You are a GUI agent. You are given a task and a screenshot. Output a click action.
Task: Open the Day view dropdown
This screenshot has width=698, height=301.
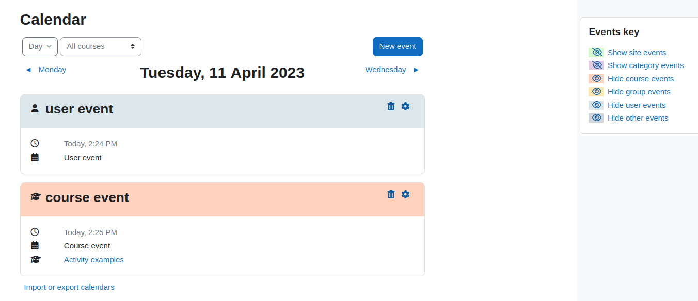(x=40, y=46)
